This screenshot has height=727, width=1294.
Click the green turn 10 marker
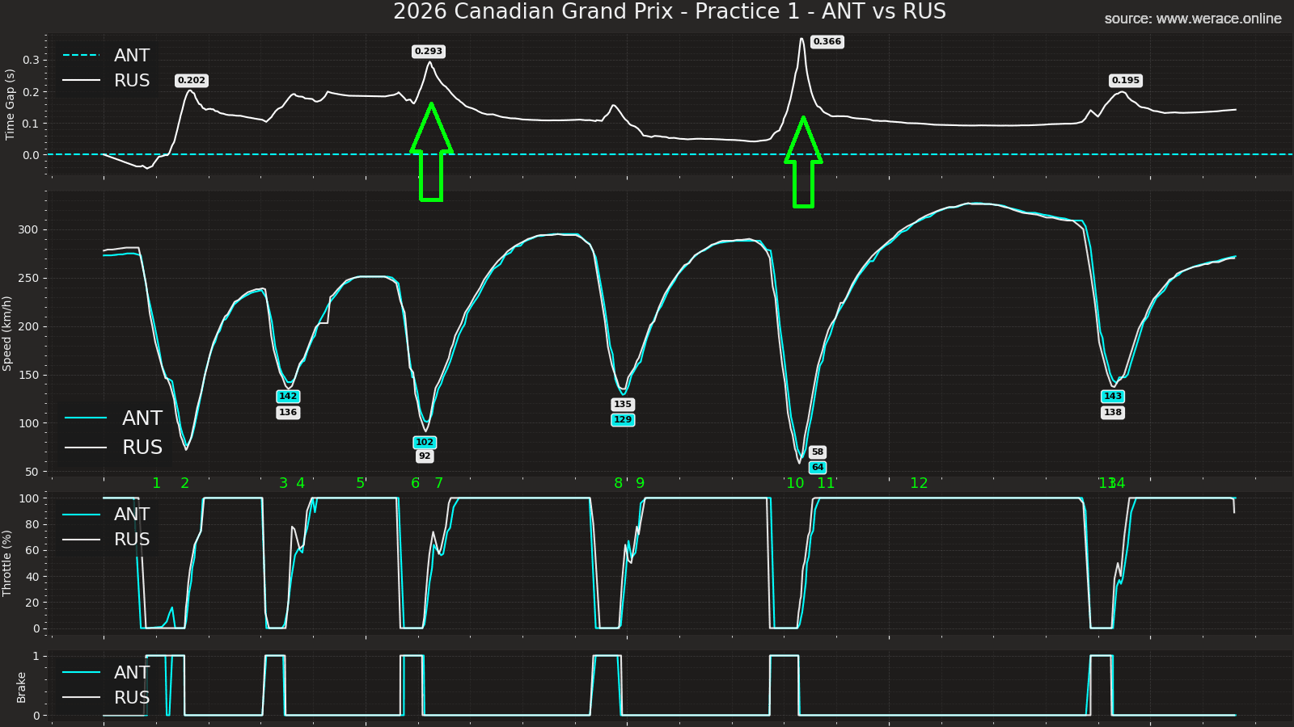tap(796, 483)
